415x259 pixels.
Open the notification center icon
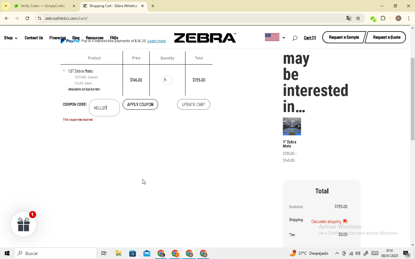[406, 253]
